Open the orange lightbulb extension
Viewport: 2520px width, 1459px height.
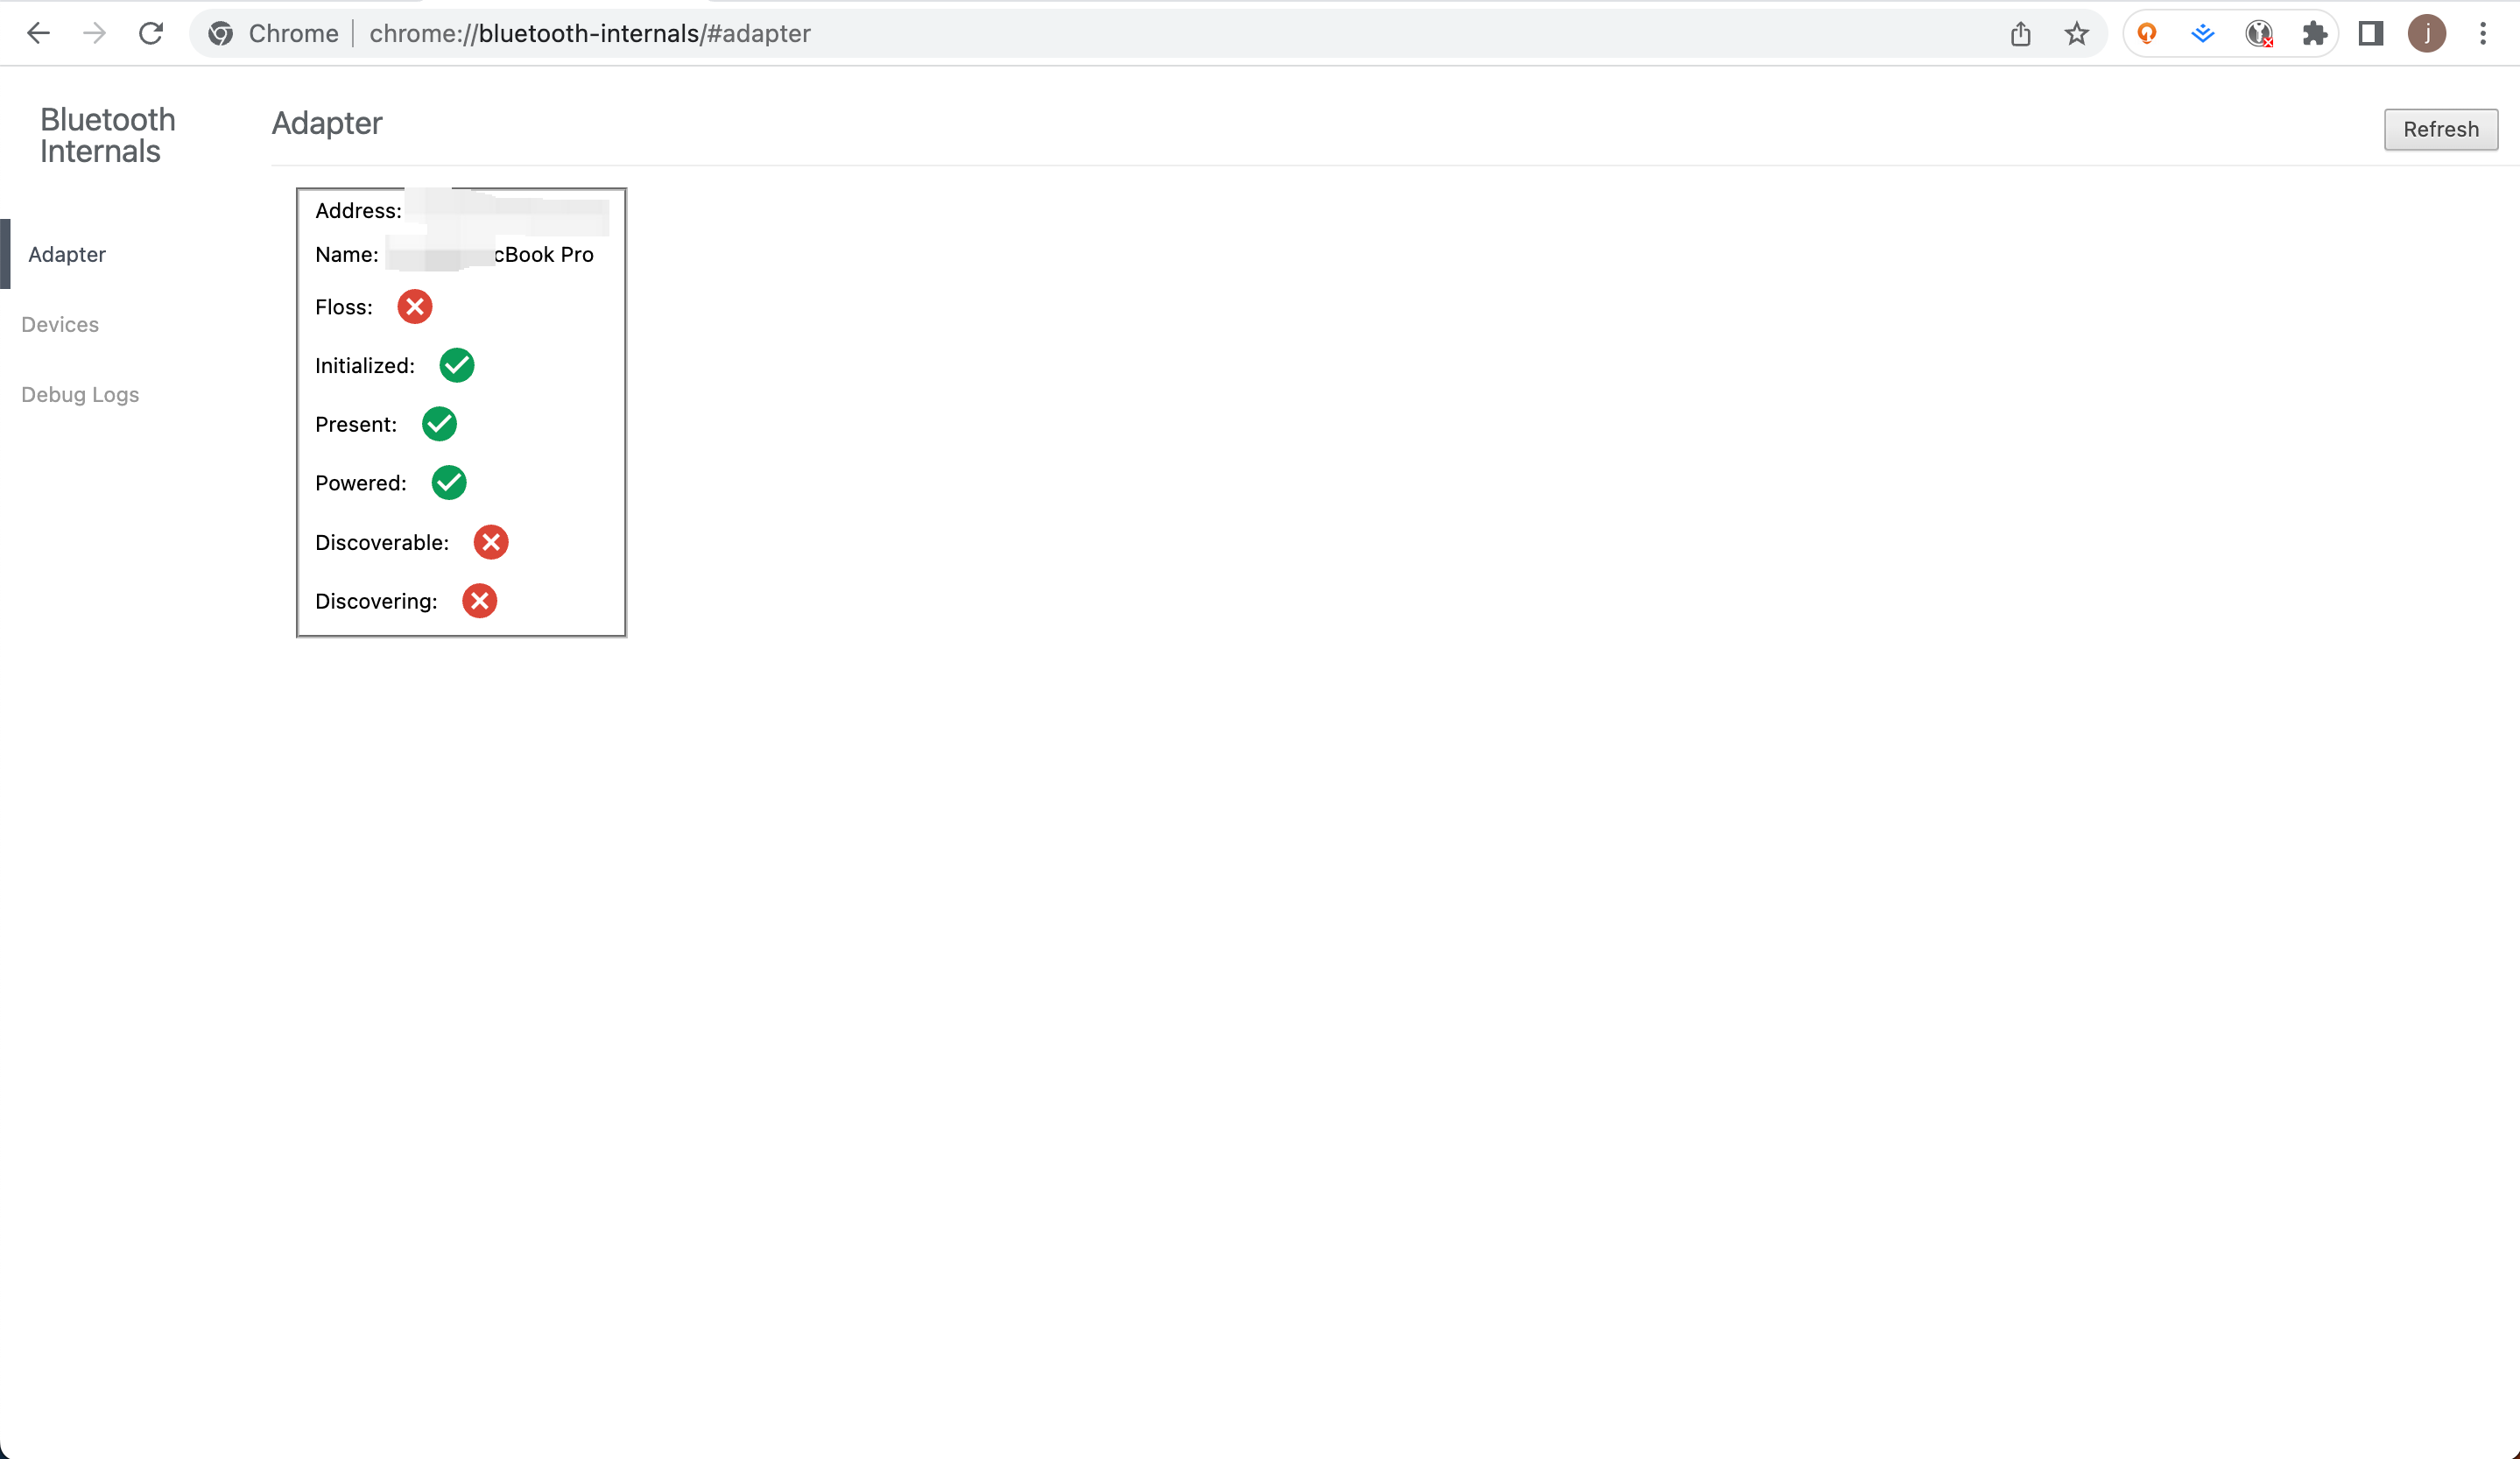[2147, 33]
